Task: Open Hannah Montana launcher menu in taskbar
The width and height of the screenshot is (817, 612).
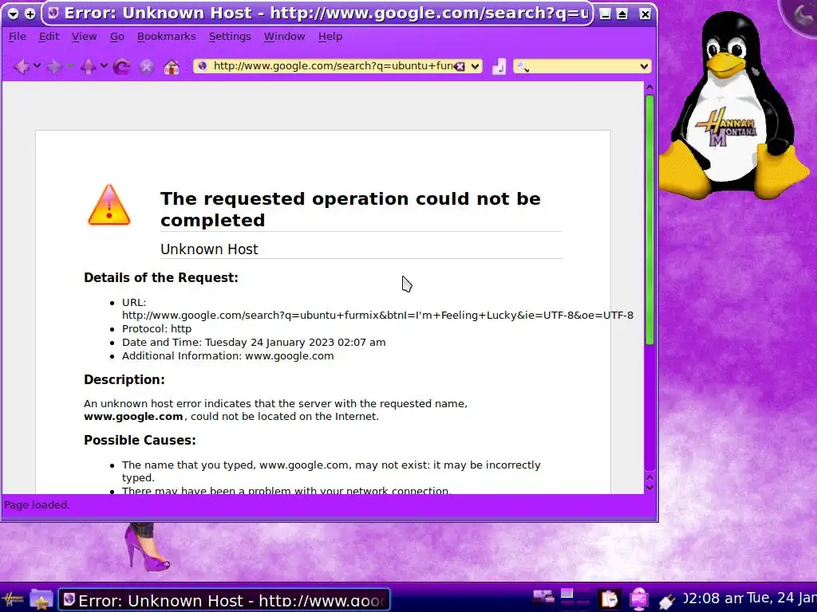Action: click(12, 599)
